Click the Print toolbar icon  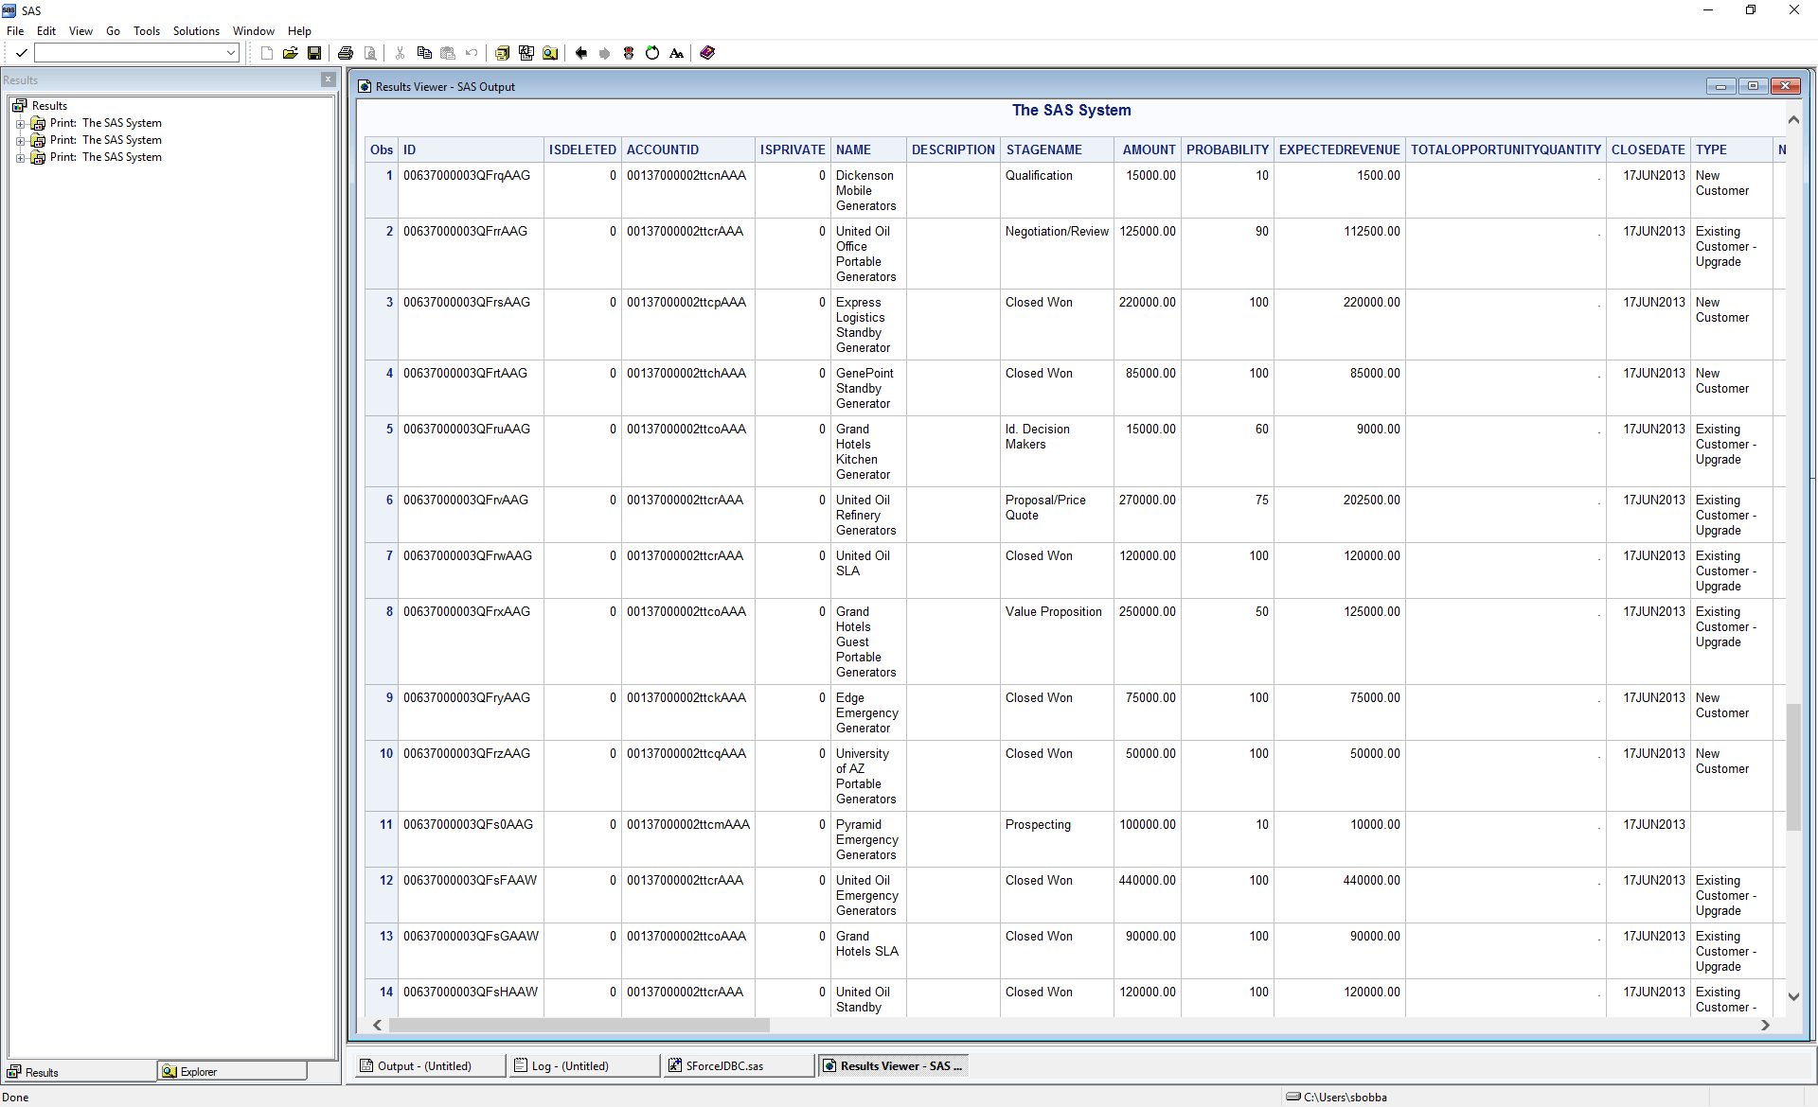[x=346, y=53]
